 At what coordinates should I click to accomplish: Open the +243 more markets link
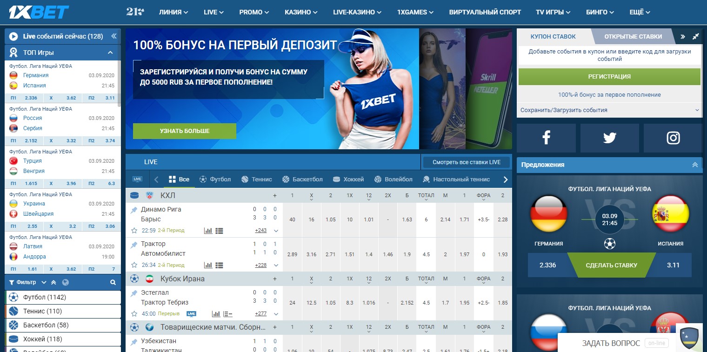(x=261, y=231)
